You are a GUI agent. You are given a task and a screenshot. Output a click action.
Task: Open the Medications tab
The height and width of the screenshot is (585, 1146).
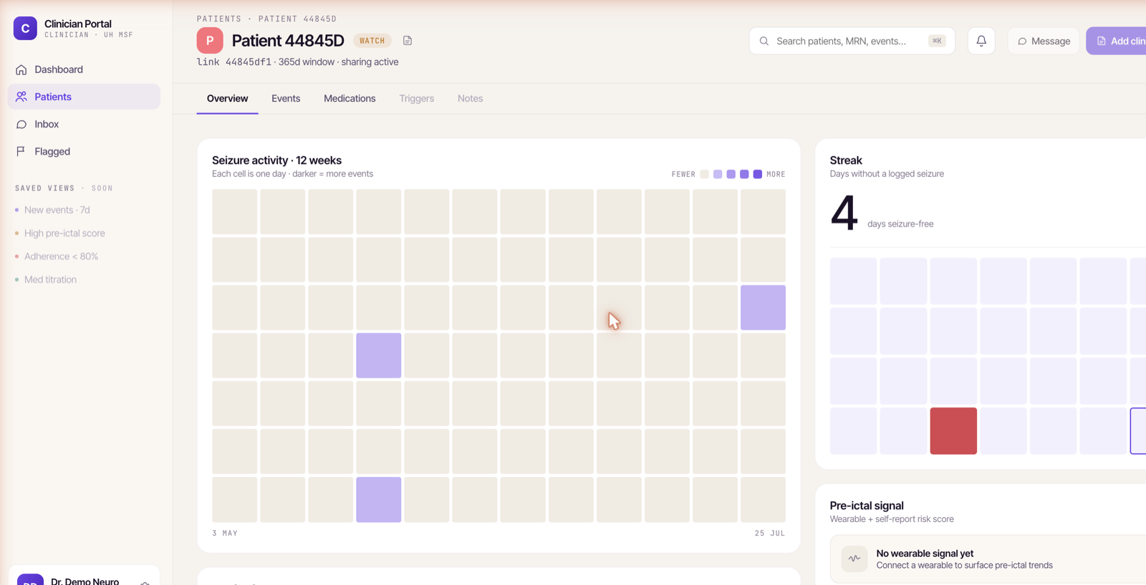350,99
